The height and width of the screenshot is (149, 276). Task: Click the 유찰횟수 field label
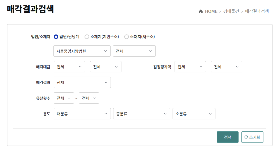coord(43,98)
